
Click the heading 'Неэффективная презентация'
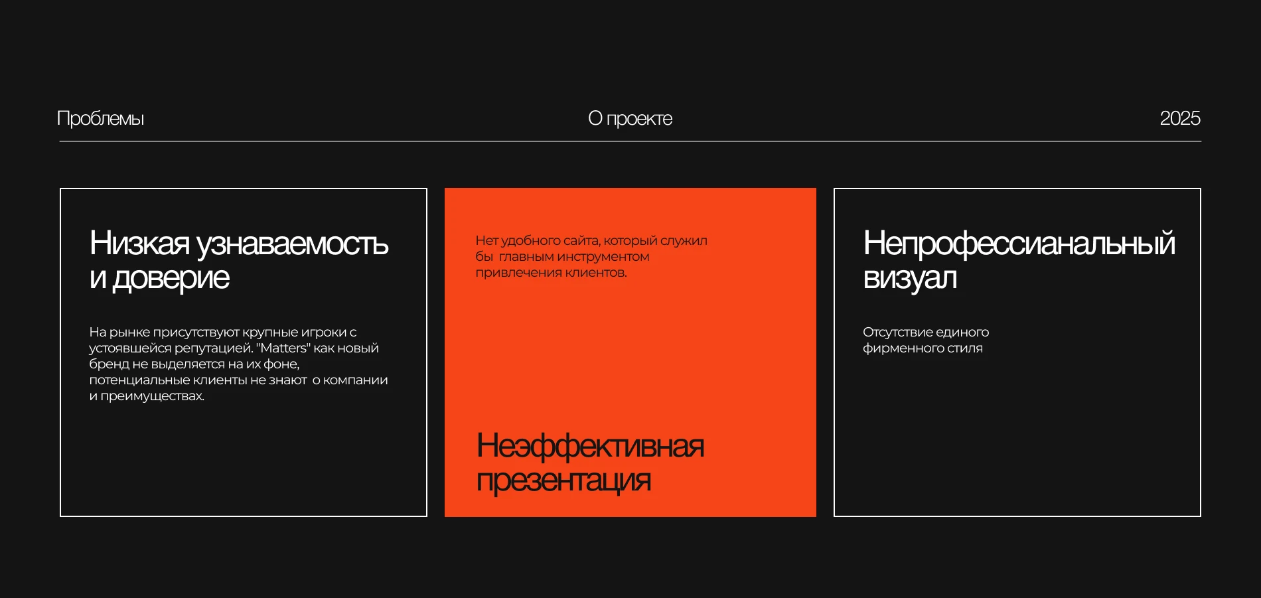(590, 463)
